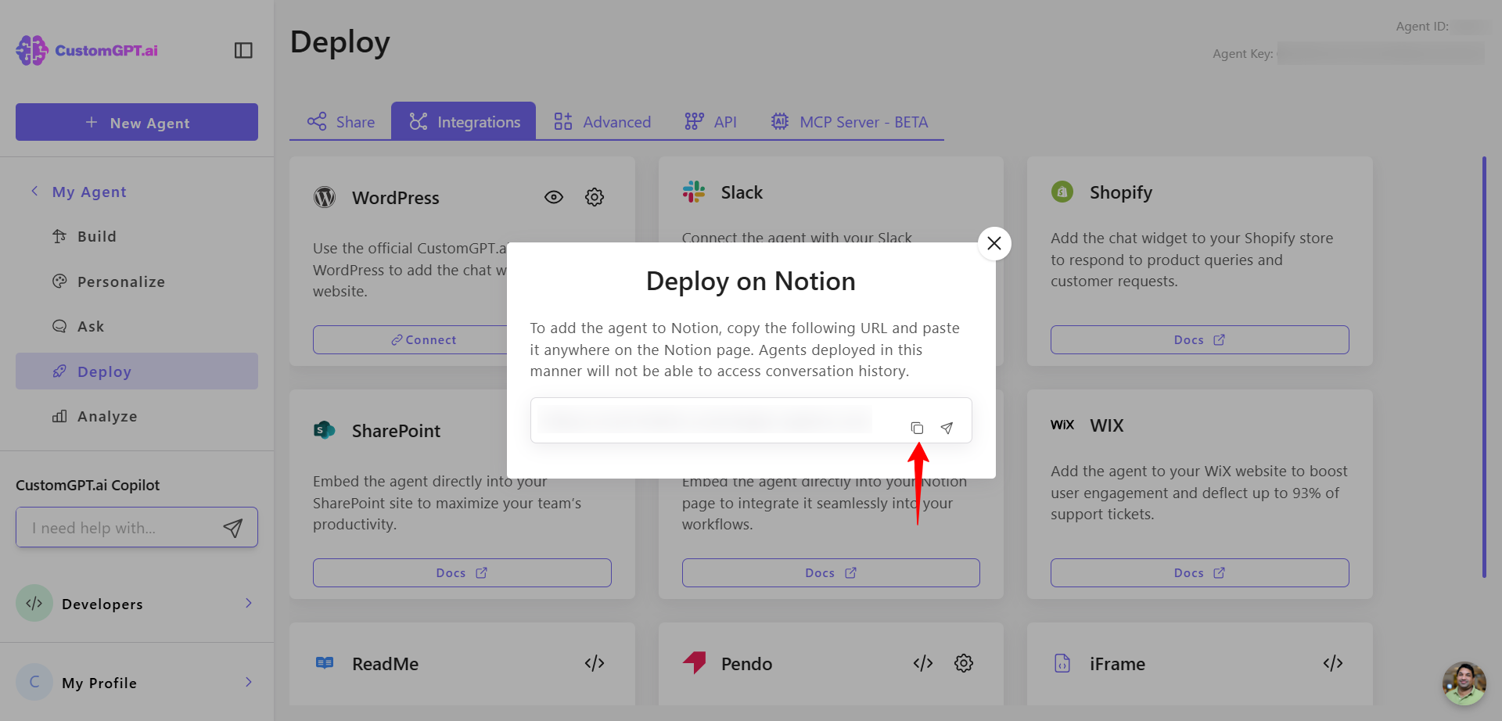
Task: Expand the My Profile menu
Action: point(137,683)
